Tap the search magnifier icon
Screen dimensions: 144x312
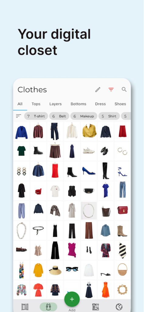point(124,89)
